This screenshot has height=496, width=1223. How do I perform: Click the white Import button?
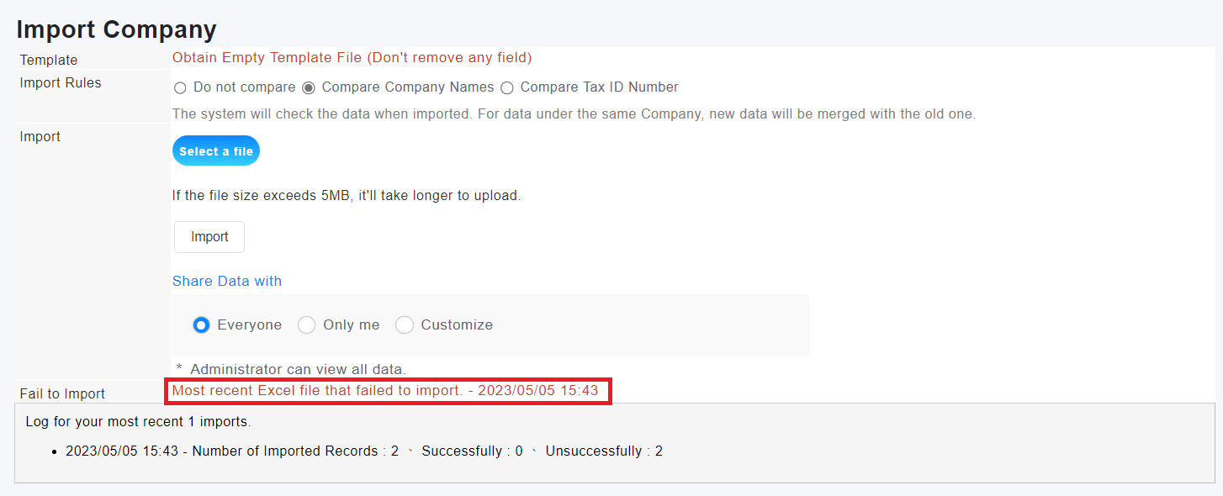[209, 237]
